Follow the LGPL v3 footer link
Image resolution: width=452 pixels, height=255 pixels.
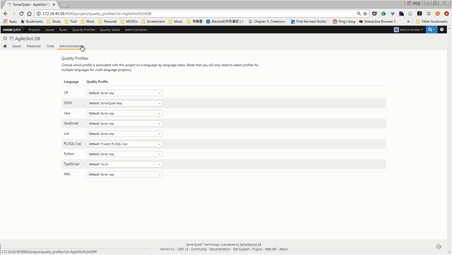(183, 249)
